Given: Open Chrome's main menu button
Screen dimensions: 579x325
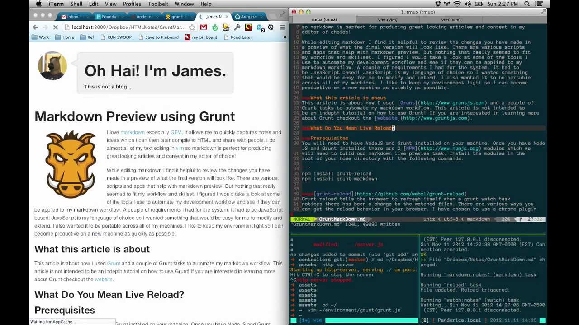Looking at the screenshot, I should tap(282, 28).
